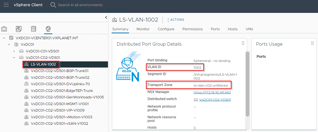This screenshot has height=132, width=318.
Task: Click the MGMT-V1001 port group icon
Action: [x=26, y=104]
